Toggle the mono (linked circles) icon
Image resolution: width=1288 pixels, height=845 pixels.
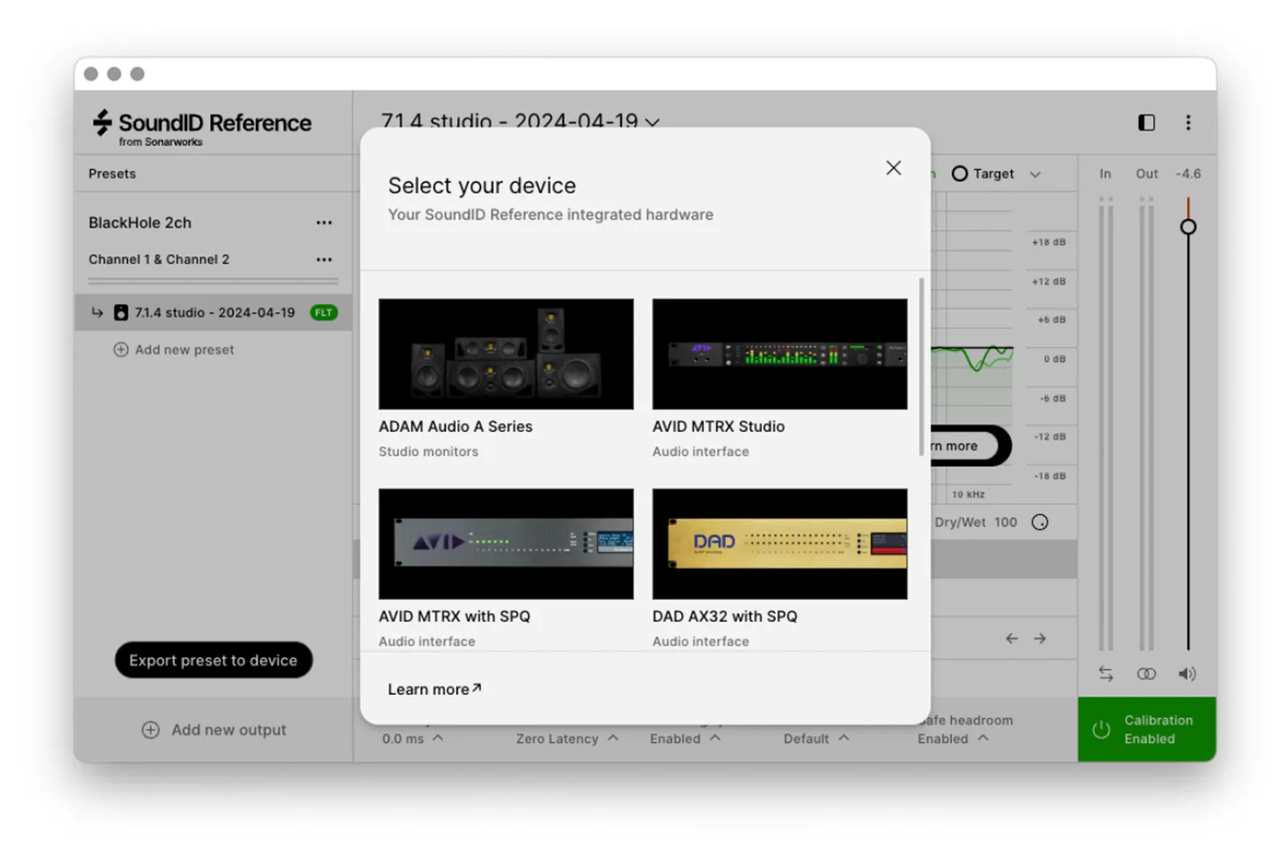coord(1146,674)
